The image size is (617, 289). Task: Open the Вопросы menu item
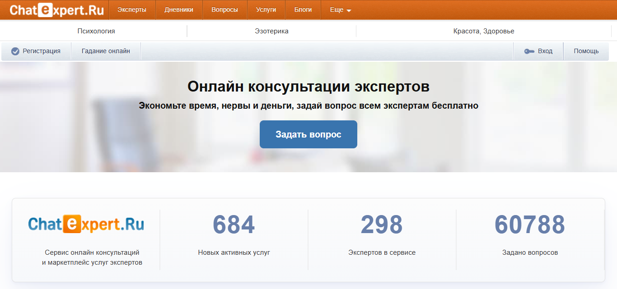(x=224, y=10)
